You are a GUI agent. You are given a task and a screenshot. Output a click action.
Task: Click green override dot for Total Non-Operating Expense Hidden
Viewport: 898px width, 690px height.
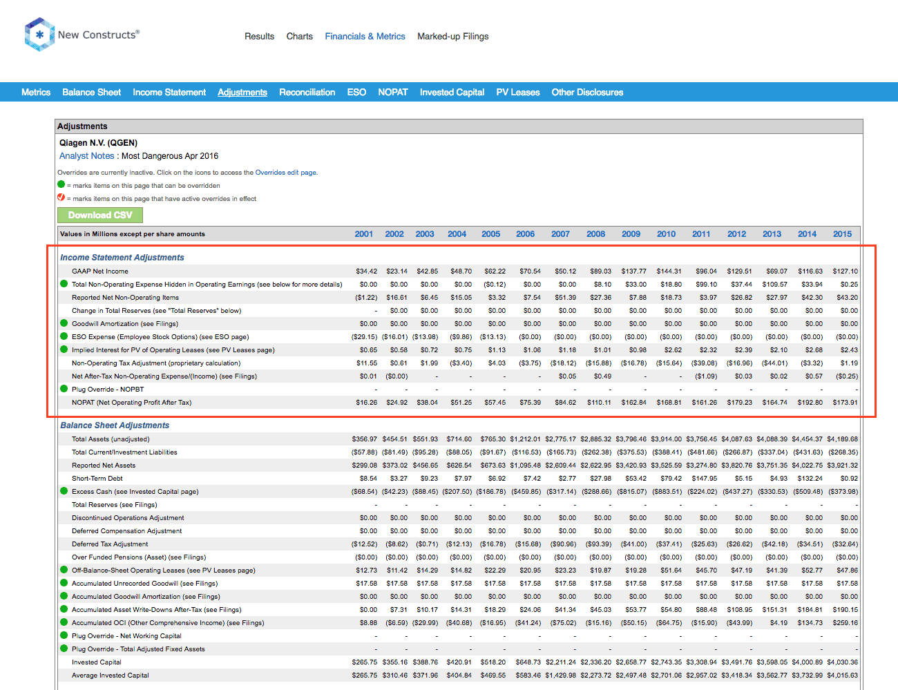64,284
